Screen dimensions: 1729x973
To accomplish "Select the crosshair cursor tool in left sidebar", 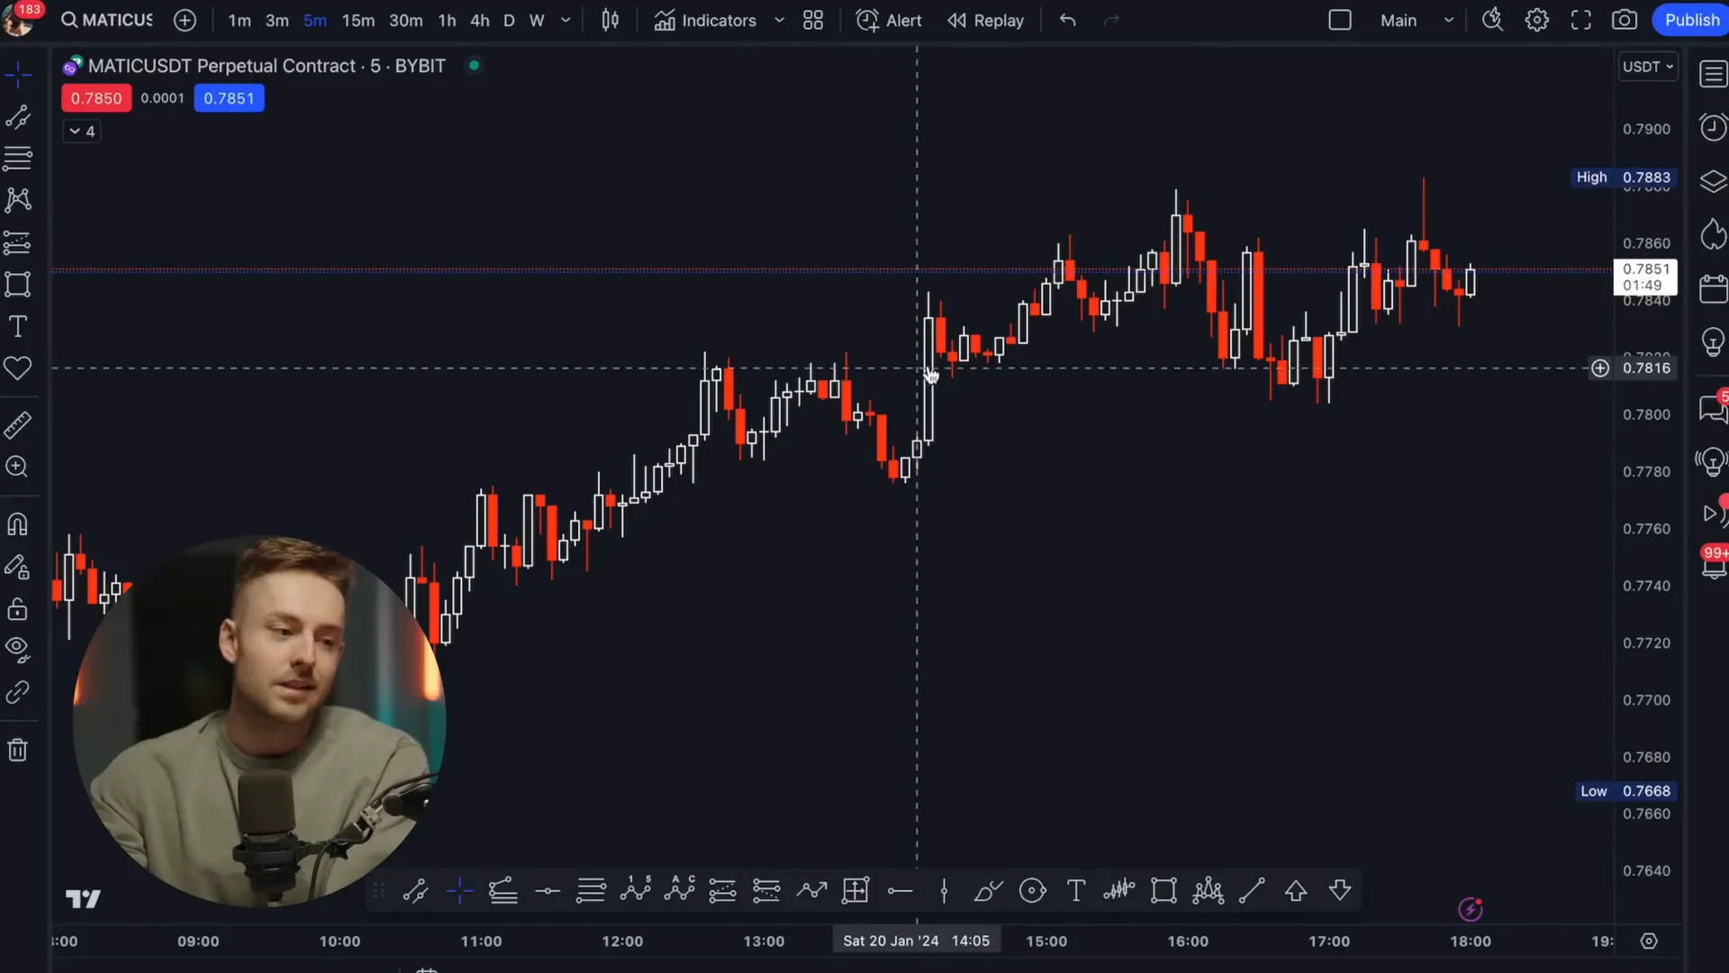I will [x=18, y=75].
